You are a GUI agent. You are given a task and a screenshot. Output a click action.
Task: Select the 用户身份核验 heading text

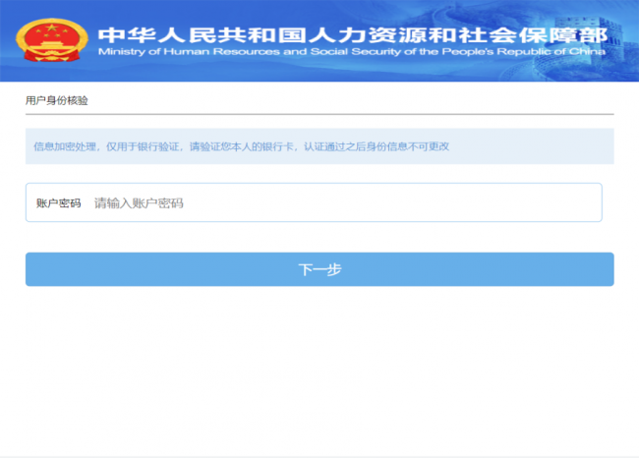(57, 100)
